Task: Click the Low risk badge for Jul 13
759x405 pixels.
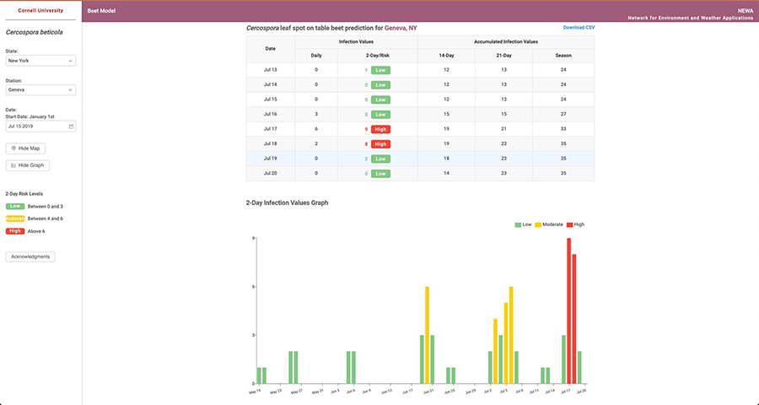Action: [x=380, y=70]
